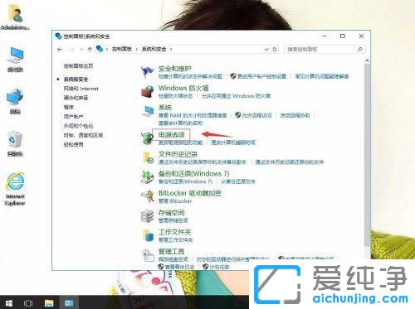415x309 pixels.
Task: Click the 备份和还原(Windows 7) icon
Action: tap(147, 177)
